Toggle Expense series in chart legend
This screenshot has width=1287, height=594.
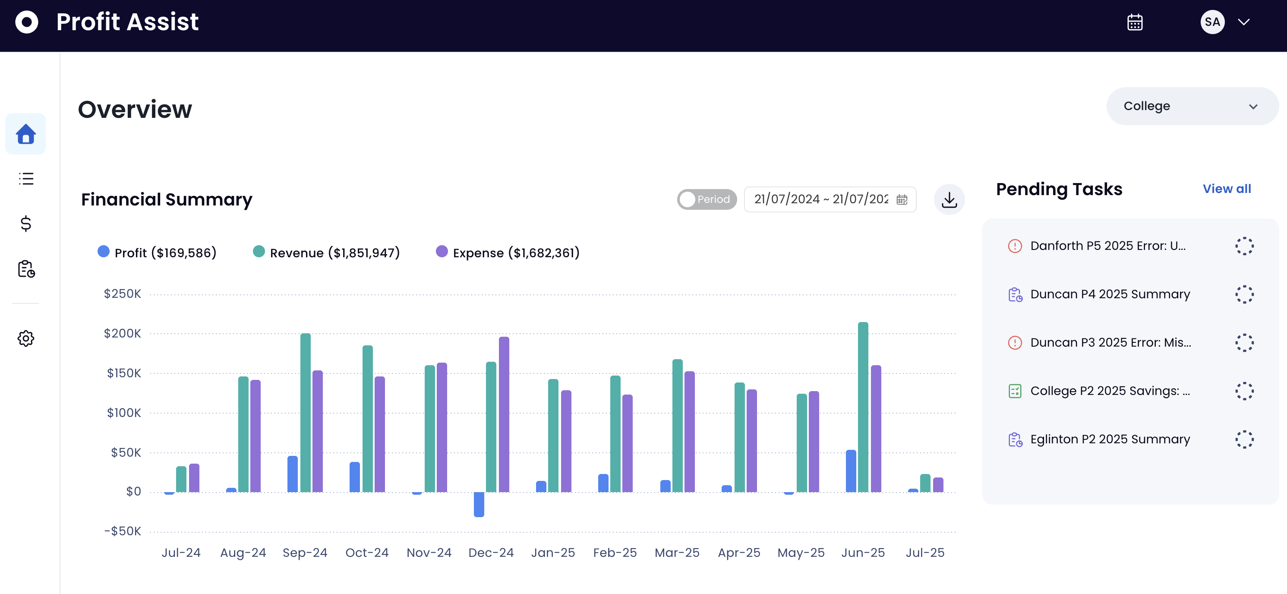508,252
